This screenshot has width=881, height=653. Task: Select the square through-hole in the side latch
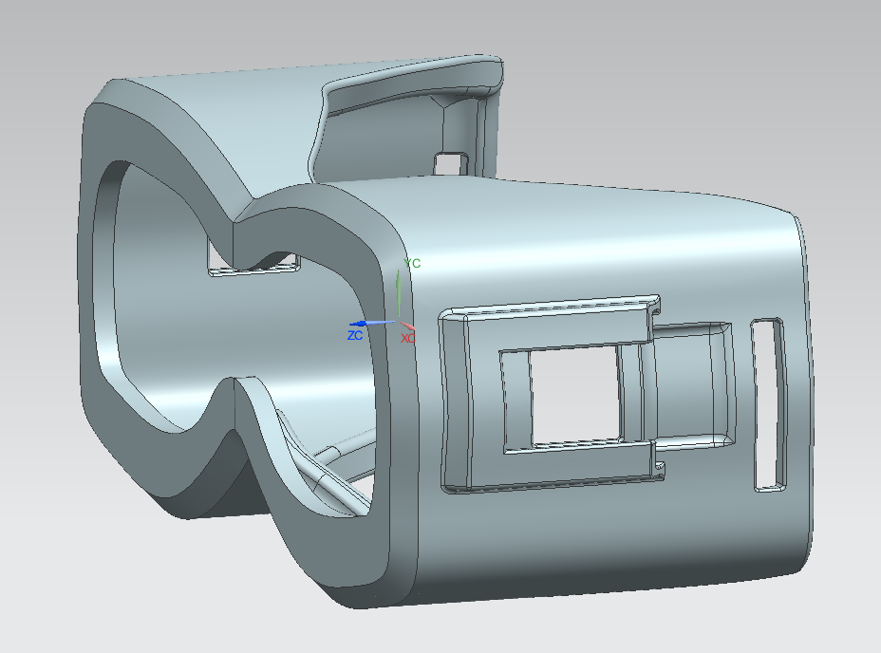click(574, 395)
